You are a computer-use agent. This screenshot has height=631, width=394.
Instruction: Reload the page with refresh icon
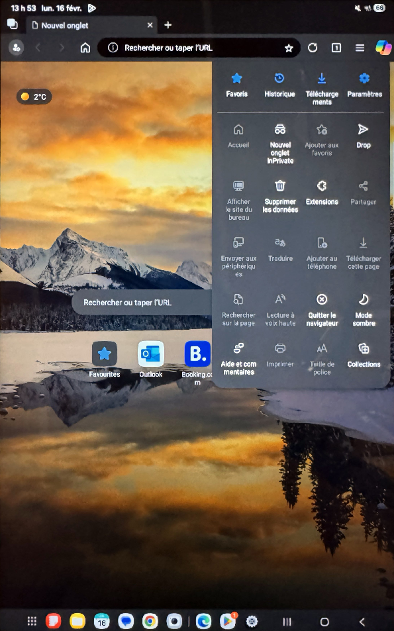[313, 48]
